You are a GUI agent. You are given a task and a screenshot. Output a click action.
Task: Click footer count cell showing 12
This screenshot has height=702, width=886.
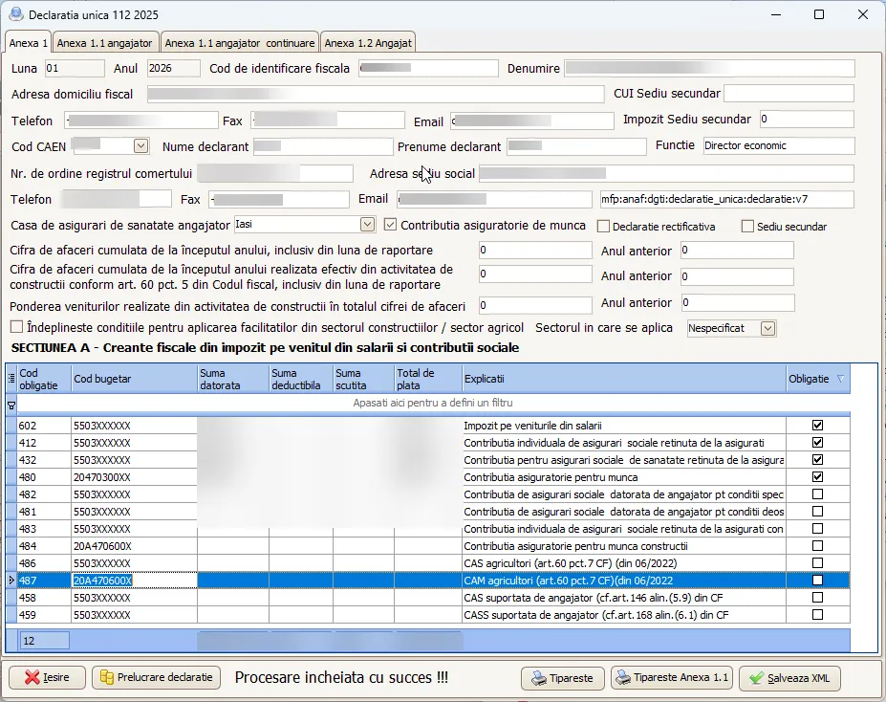coord(45,641)
